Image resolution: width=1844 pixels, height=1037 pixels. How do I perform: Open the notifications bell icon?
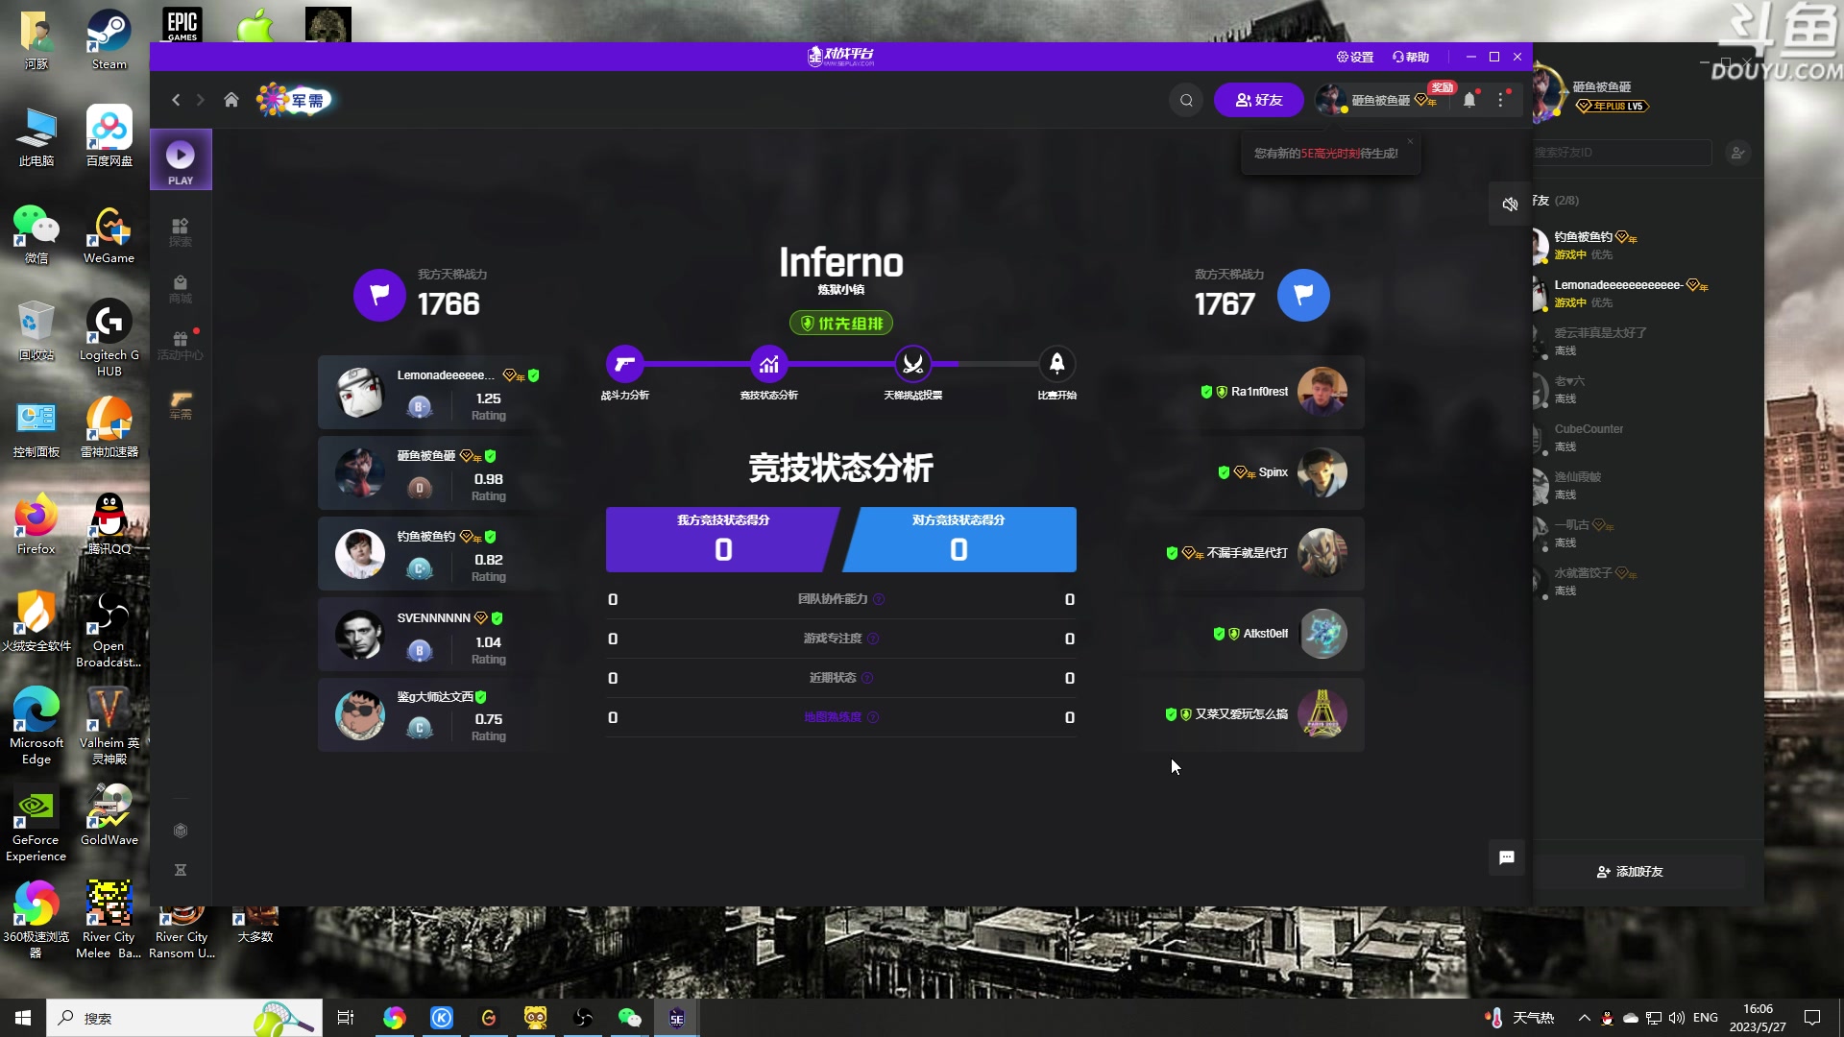(x=1469, y=100)
